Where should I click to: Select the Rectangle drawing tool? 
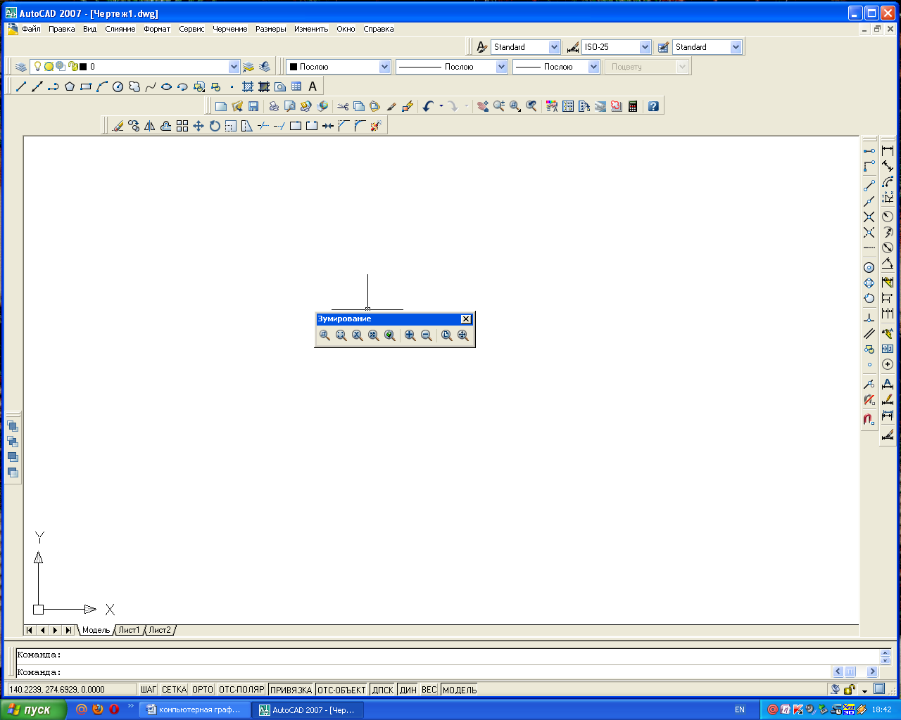[x=86, y=86]
